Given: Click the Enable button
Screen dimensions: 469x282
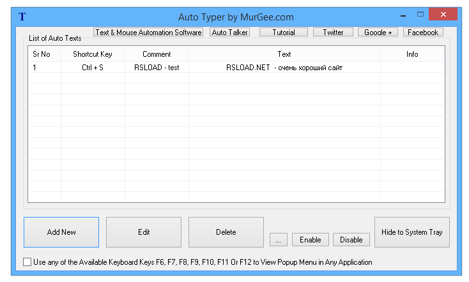Looking at the screenshot, I should 311,240.
